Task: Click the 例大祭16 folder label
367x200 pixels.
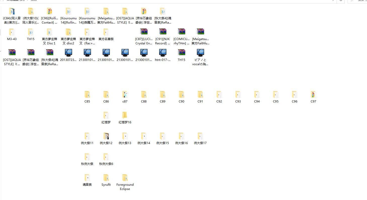Action: (181, 143)
